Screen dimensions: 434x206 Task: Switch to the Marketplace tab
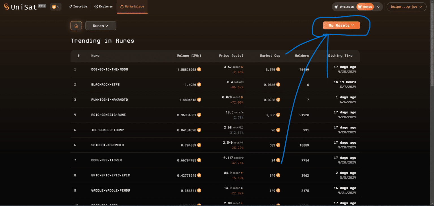click(x=132, y=6)
